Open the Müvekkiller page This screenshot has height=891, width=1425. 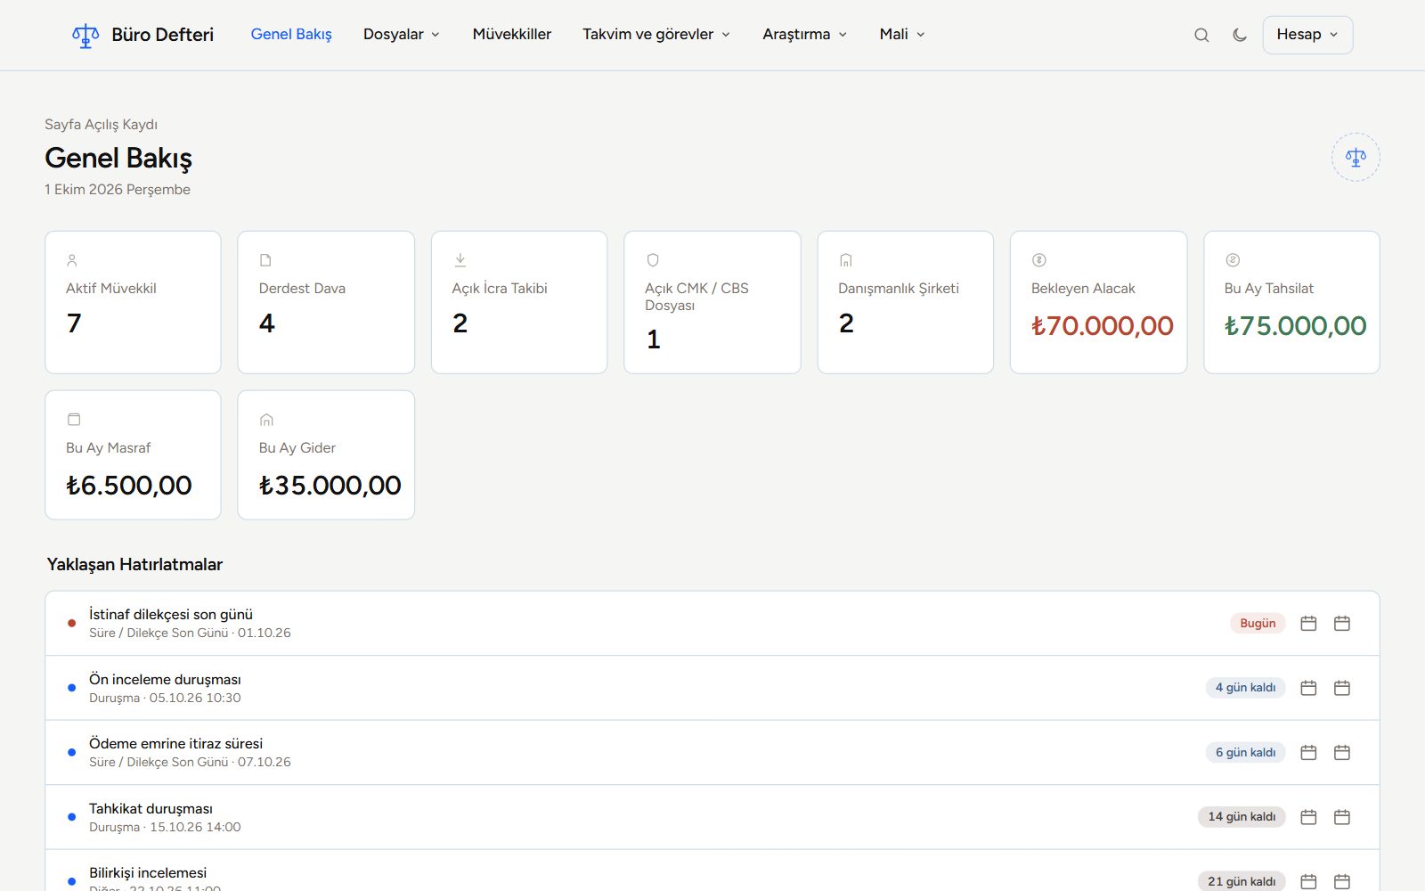tap(512, 34)
